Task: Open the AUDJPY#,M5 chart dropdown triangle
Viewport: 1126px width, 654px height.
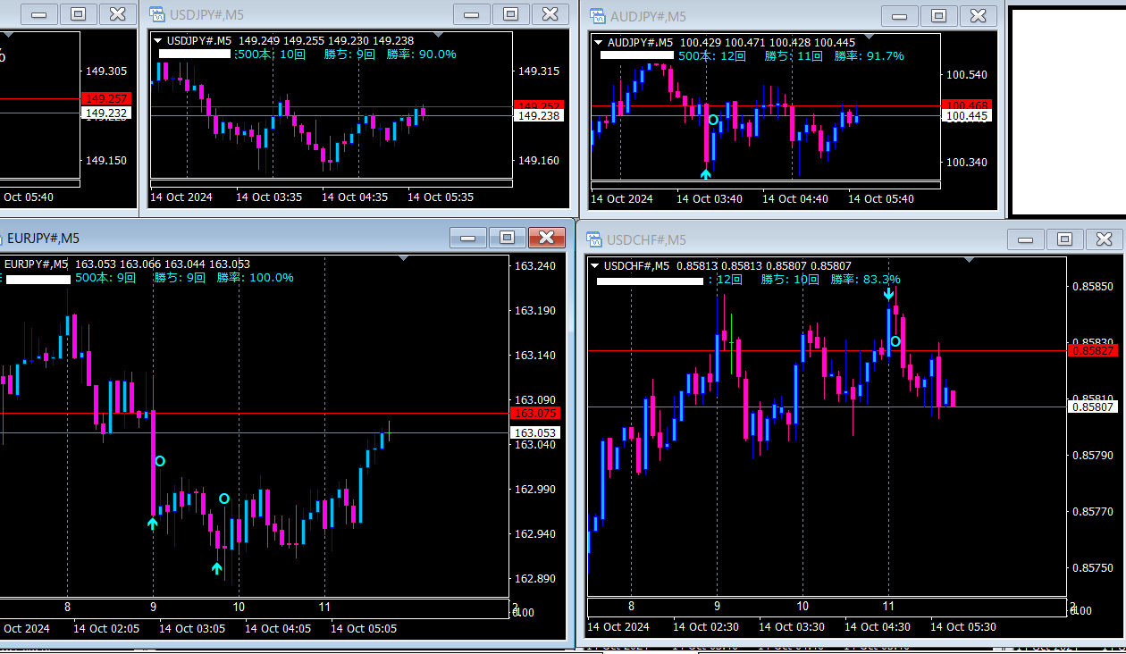Action: click(x=598, y=42)
